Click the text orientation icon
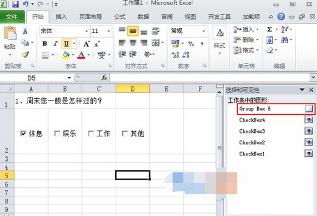Screen dimensions: 317x216 click(148, 54)
